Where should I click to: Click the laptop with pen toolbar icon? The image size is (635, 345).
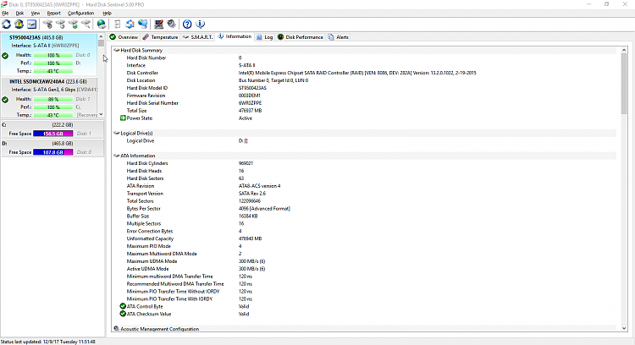pos(159,25)
